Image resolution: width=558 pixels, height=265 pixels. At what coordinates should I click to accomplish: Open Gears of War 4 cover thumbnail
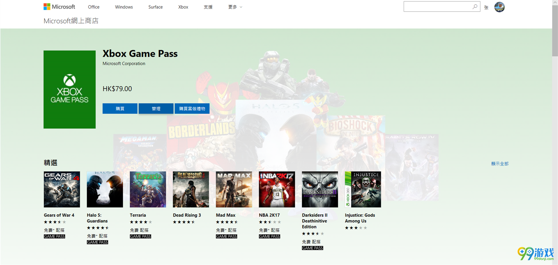(62, 189)
